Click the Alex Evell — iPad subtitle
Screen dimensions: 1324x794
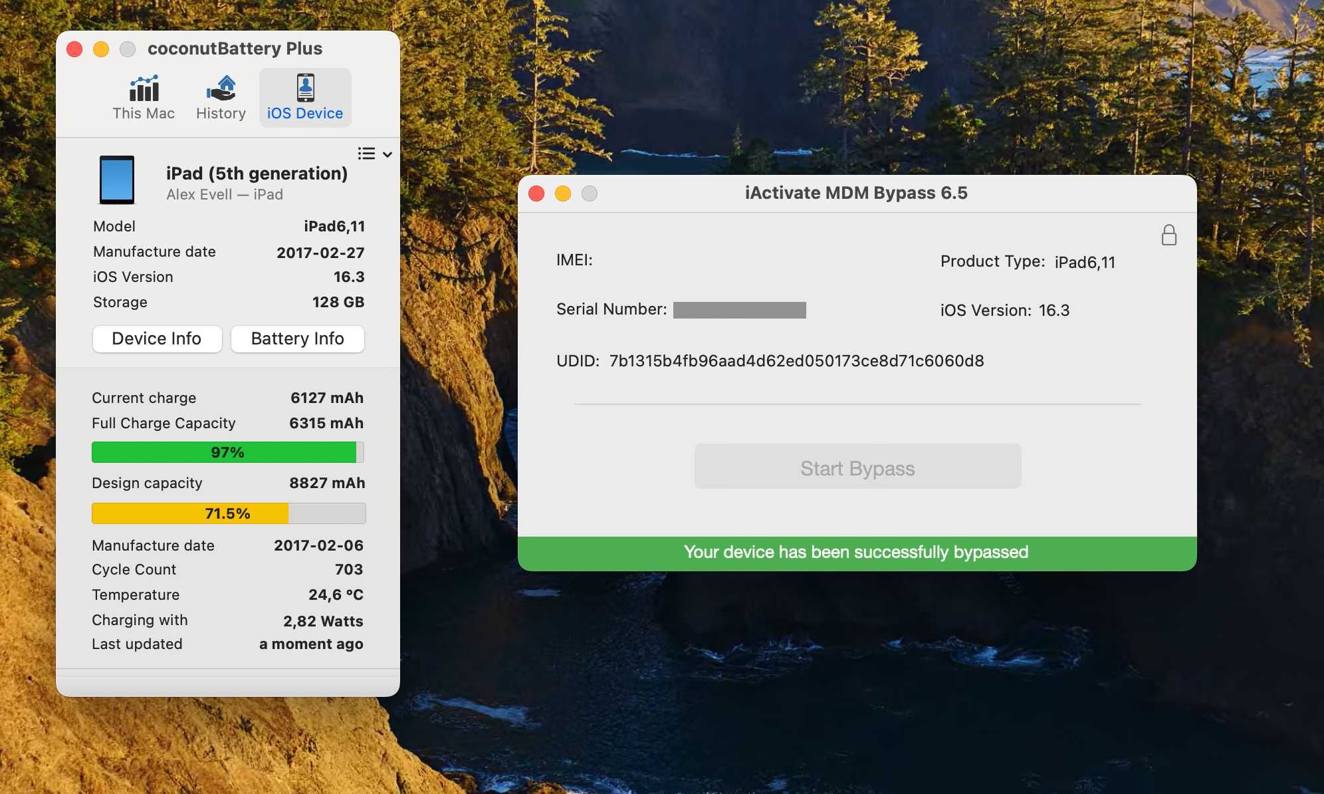[225, 195]
